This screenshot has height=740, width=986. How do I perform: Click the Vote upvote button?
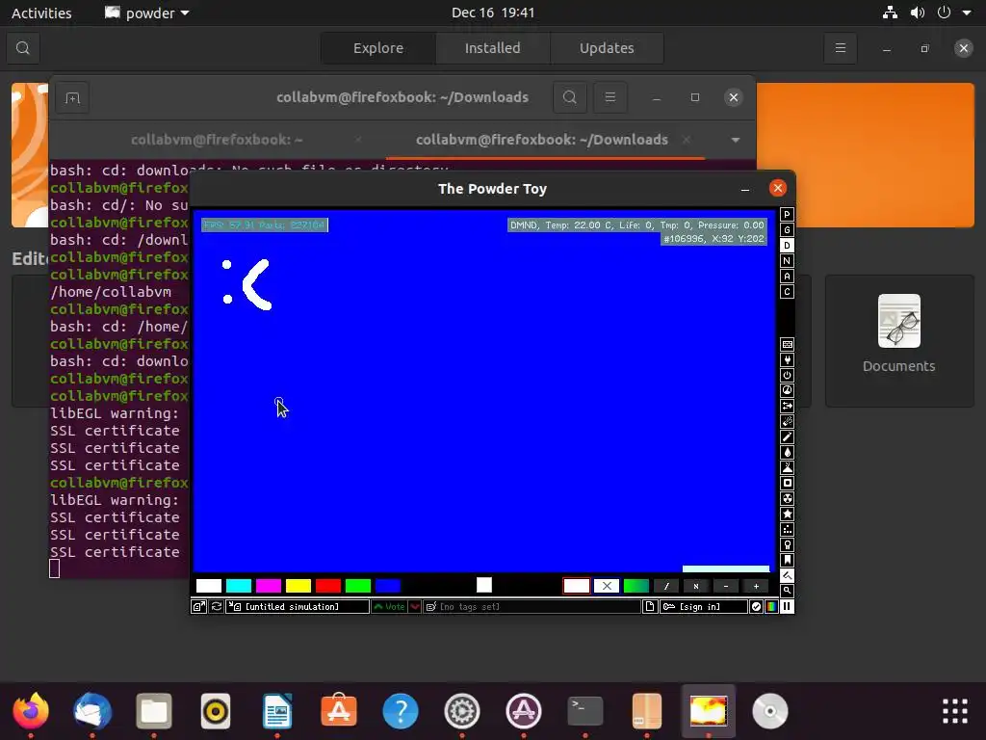tap(389, 607)
